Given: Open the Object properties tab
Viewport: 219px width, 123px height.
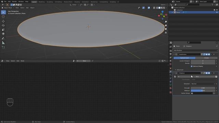Looking at the screenshot, I should pyautogui.click(x=170, y=68).
